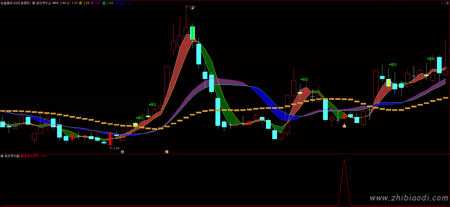This screenshot has height=207, width=450.
Task: Click the red 精准低处寻牛 indicator value label
Action: tap(33, 156)
